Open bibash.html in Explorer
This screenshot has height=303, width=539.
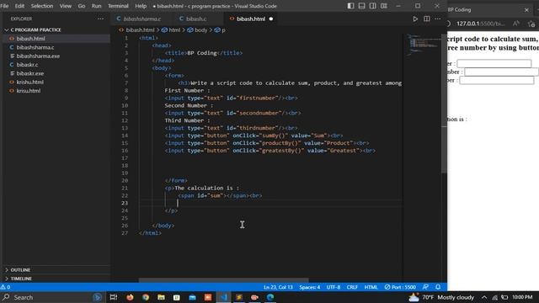coord(30,39)
